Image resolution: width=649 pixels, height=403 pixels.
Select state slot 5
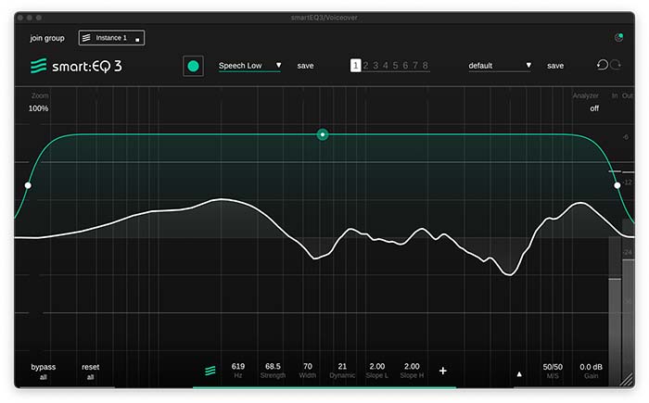(x=395, y=66)
